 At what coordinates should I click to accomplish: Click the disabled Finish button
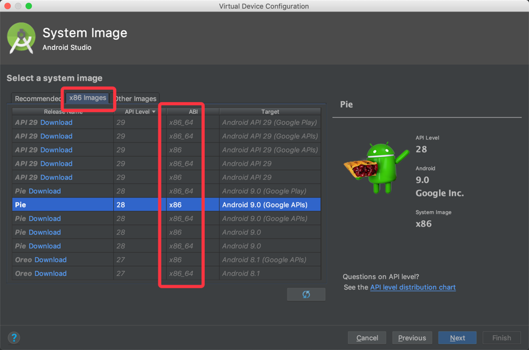pos(501,338)
